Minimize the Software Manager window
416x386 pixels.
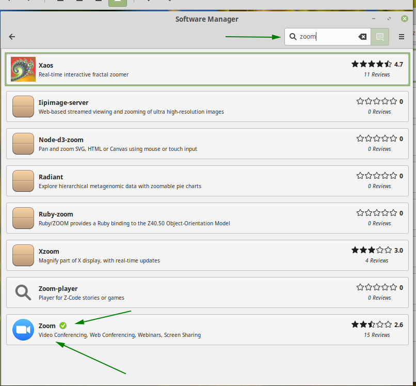(374, 19)
